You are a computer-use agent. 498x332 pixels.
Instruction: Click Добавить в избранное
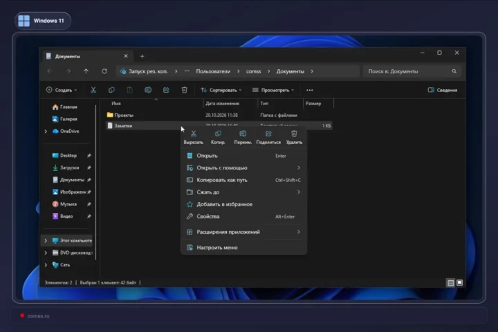[x=243, y=204]
